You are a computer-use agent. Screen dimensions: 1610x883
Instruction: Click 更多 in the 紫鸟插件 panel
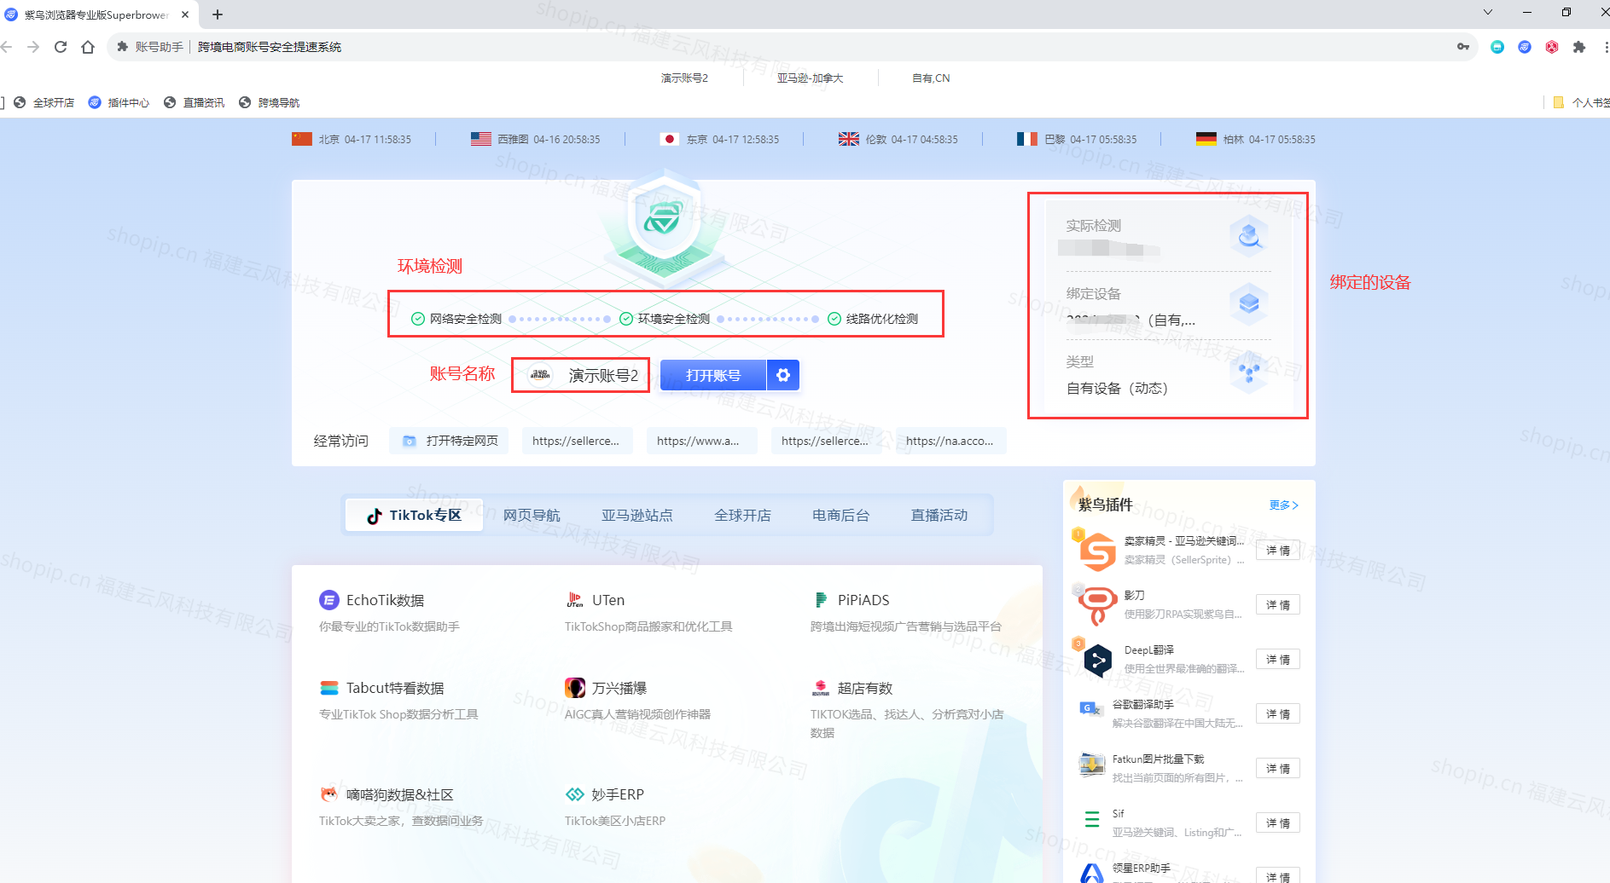pos(1283,505)
